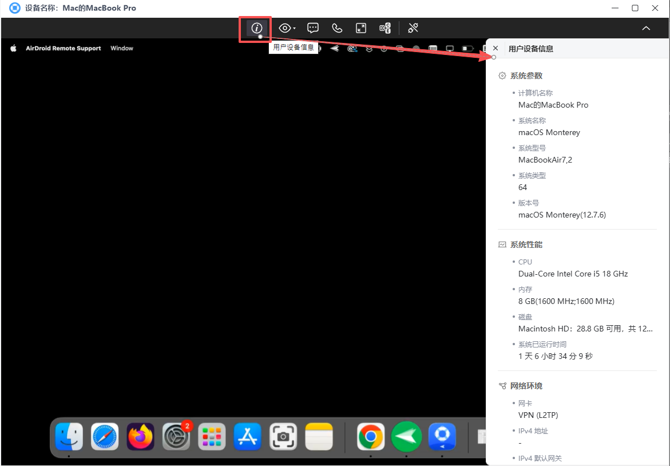Click the AirDroid logo in the title bar

(x=14, y=8)
